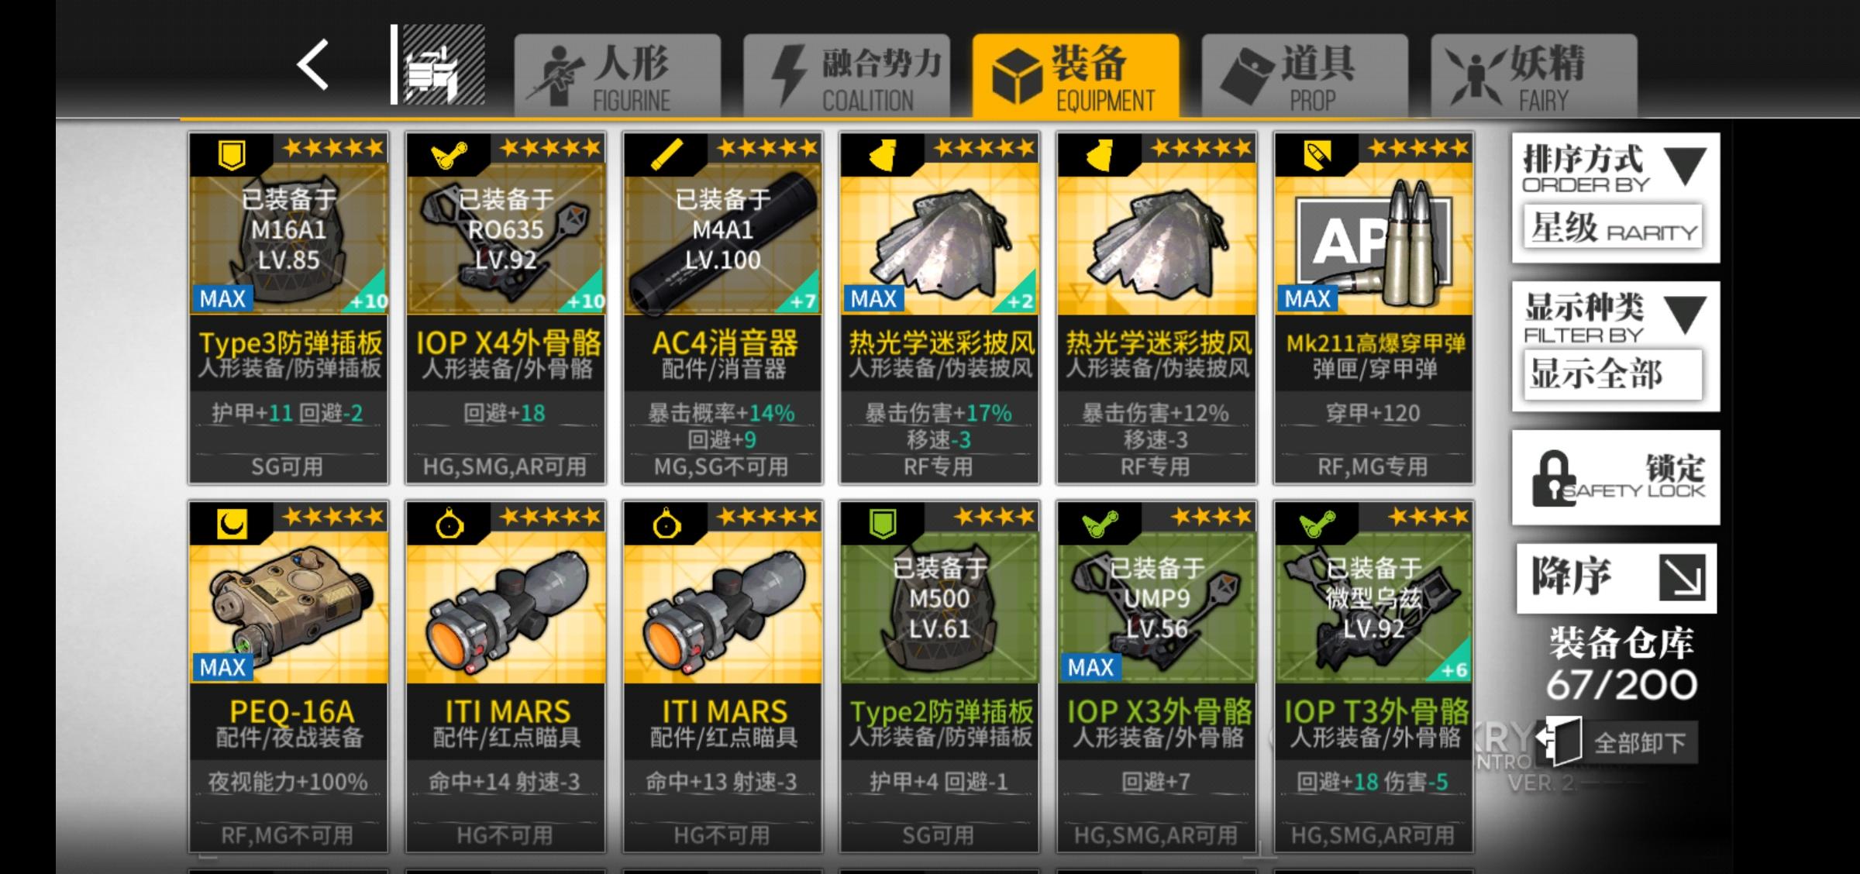
Task: Open the warehouse icon next to back arrow
Action: point(439,65)
